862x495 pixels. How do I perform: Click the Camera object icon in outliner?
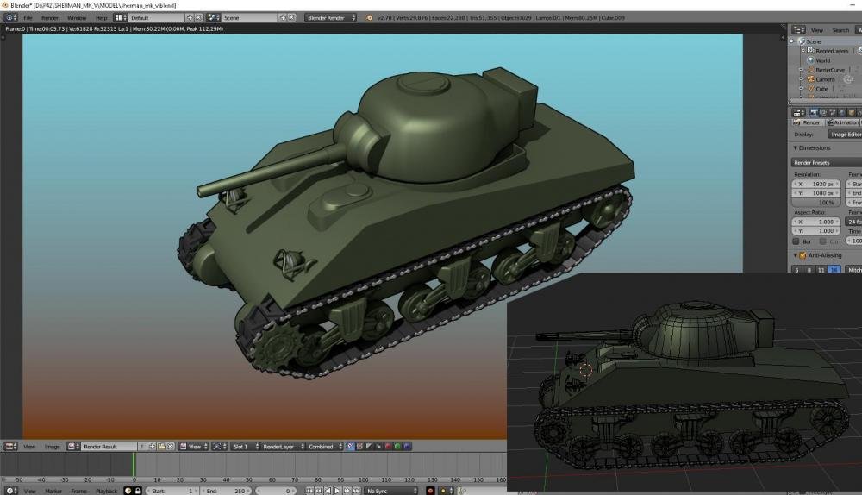tap(809, 79)
